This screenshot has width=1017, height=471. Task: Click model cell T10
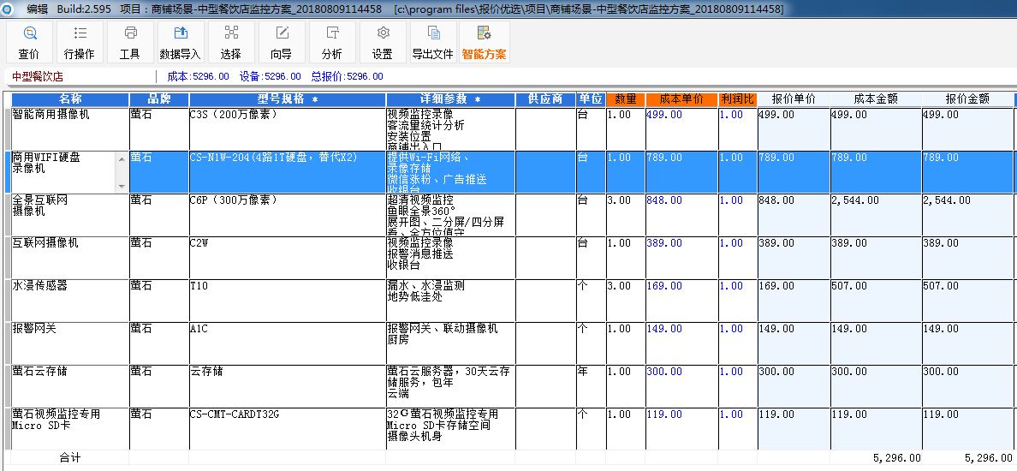[288, 301]
